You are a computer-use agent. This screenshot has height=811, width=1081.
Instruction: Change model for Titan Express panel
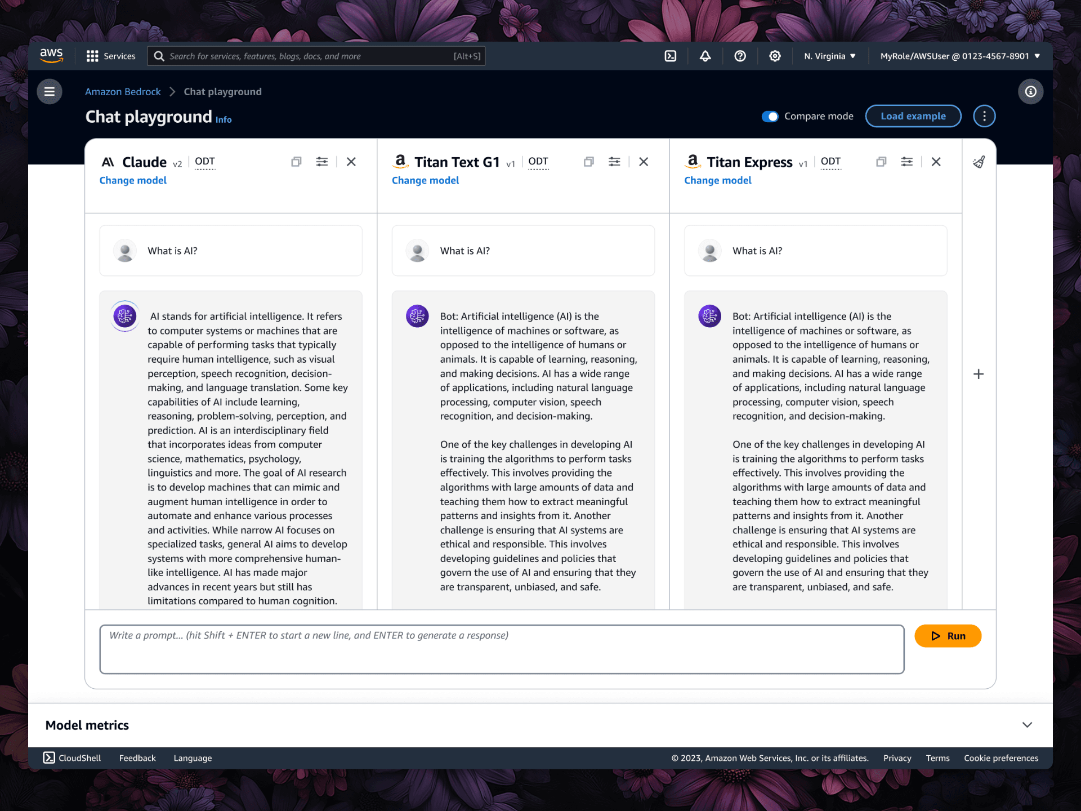(x=717, y=180)
